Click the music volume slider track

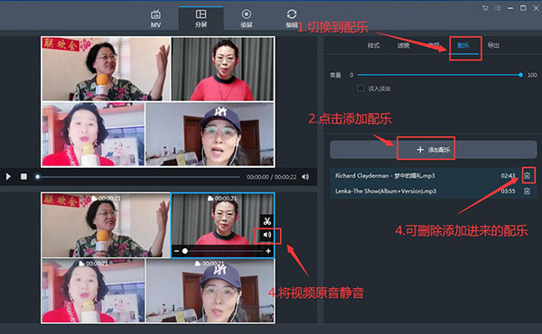click(439, 75)
